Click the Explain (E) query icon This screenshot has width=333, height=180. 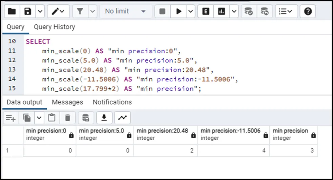[205, 11]
